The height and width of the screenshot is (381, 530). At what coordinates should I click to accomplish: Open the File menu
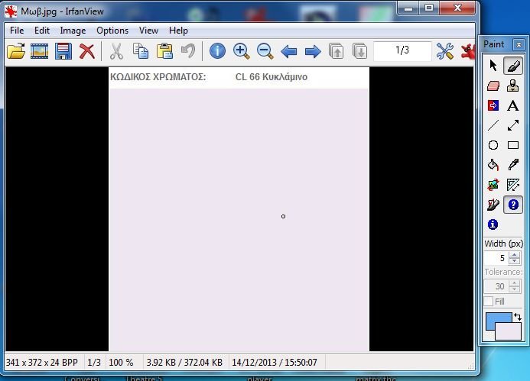(x=17, y=31)
